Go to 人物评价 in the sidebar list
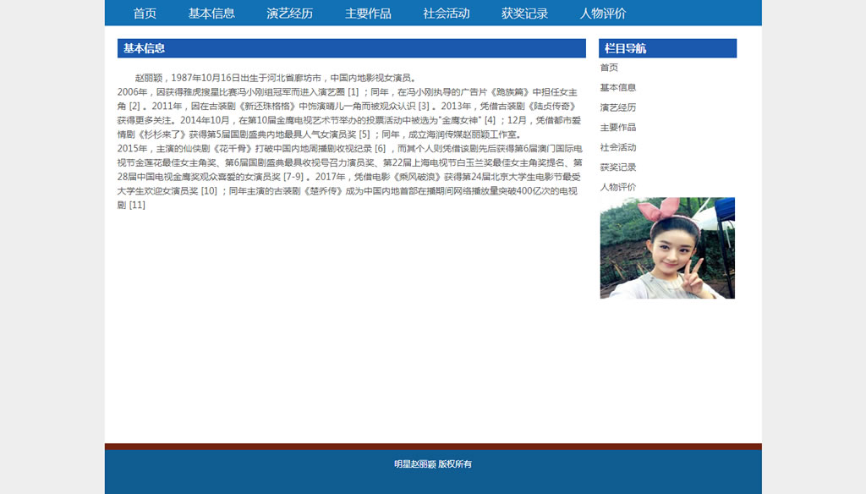The width and height of the screenshot is (866, 494). [x=618, y=188]
